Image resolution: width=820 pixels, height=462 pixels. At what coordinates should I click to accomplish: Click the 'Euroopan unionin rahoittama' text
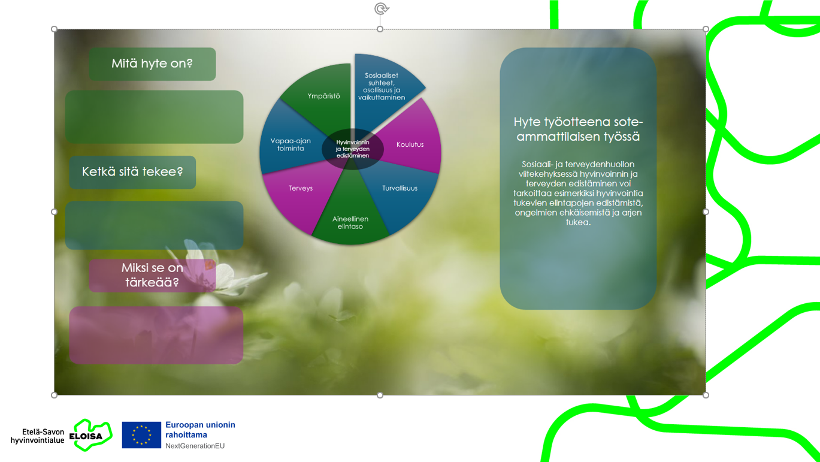click(x=200, y=430)
